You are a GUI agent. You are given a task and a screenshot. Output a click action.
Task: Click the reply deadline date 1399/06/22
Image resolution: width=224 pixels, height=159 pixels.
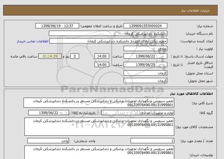(x=145, y=56)
